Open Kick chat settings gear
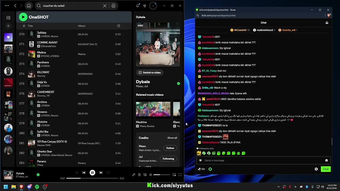This screenshot has width=340, height=191. tap(316, 169)
